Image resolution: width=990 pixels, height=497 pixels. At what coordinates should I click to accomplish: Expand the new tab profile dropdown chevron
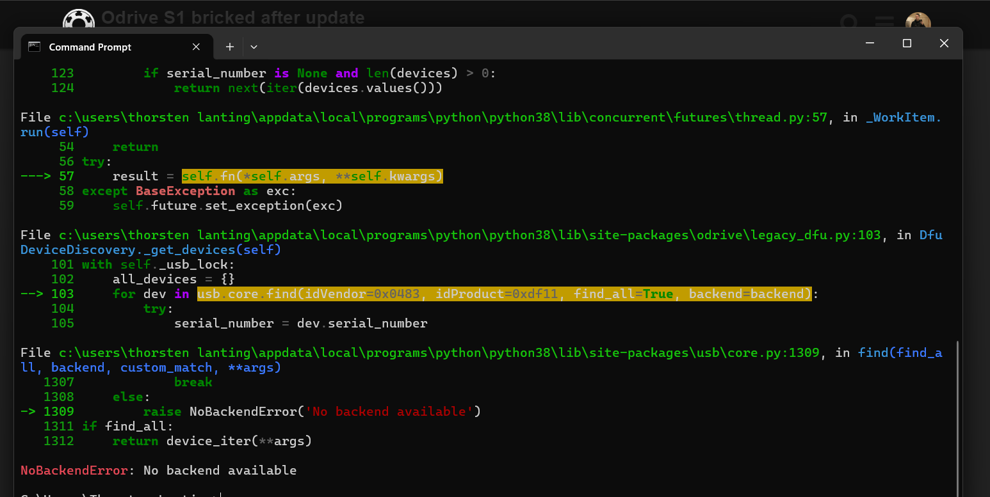point(254,47)
